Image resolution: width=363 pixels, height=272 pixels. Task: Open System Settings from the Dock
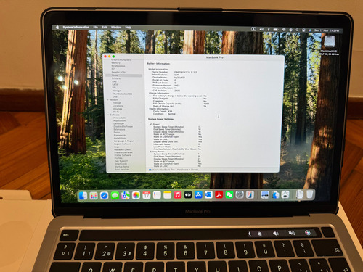(240, 194)
